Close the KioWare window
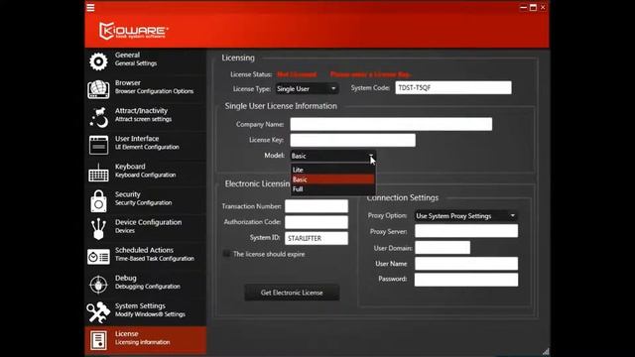 tap(543, 7)
